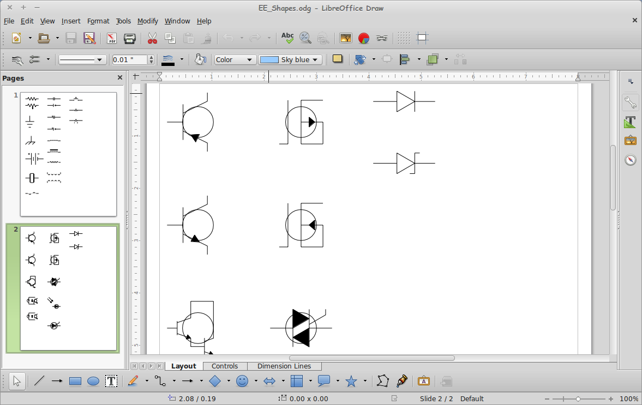Toggle Edit Points mode

pyautogui.click(x=382, y=381)
